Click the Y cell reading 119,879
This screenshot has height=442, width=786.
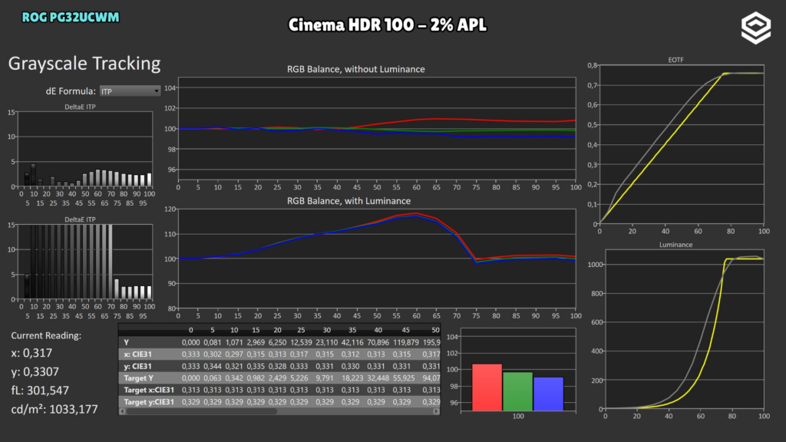(406, 342)
